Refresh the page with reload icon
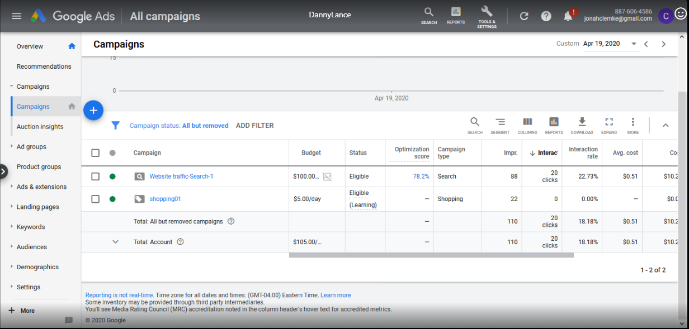The image size is (689, 329). point(524,16)
